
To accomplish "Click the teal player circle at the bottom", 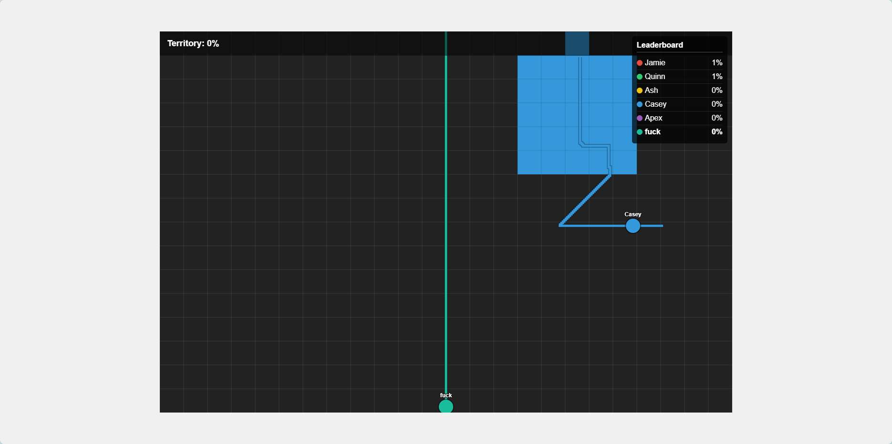I will click(x=446, y=406).
